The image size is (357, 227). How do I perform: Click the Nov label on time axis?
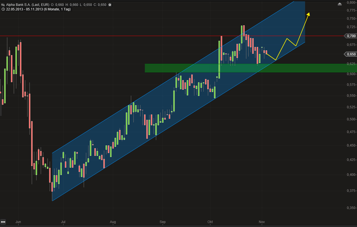(262, 222)
